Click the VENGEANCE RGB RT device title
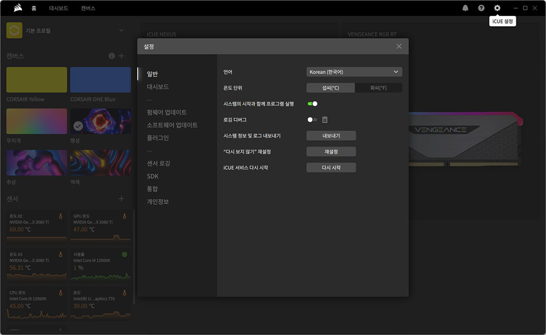 click(372, 34)
